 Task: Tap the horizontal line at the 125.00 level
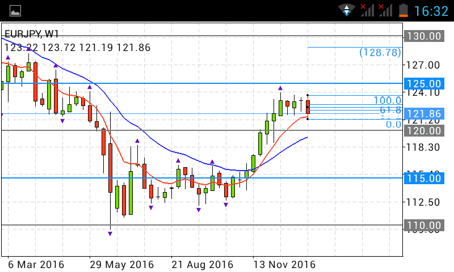[x=202, y=83]
